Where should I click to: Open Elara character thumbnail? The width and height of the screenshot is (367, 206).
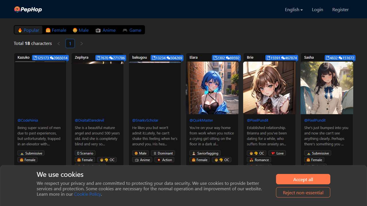tap(212, 88)
